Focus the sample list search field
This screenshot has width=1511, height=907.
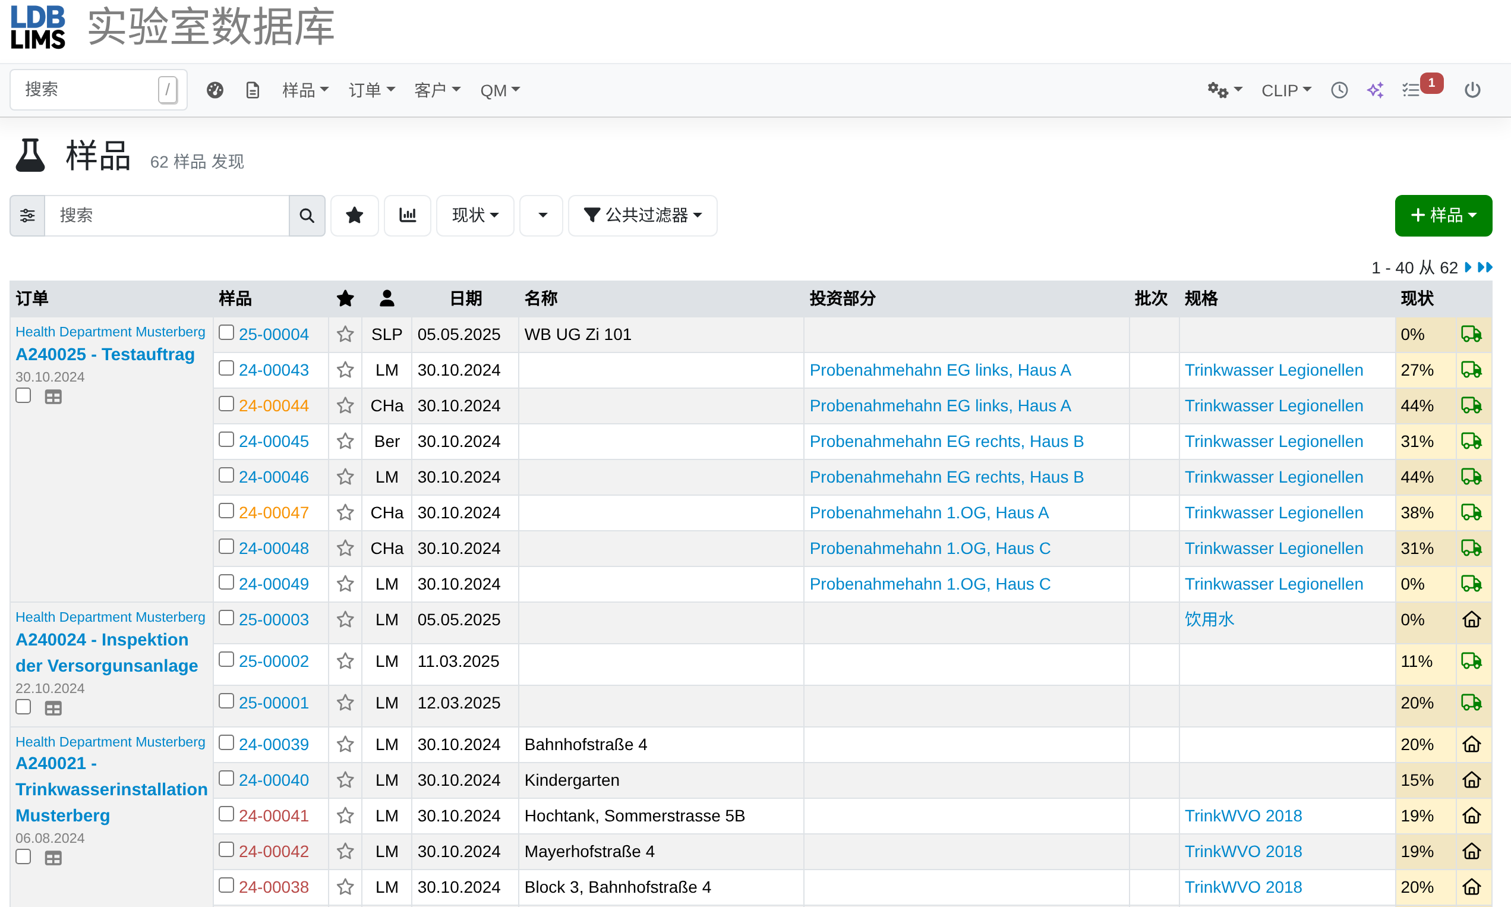tap(167, 215)
